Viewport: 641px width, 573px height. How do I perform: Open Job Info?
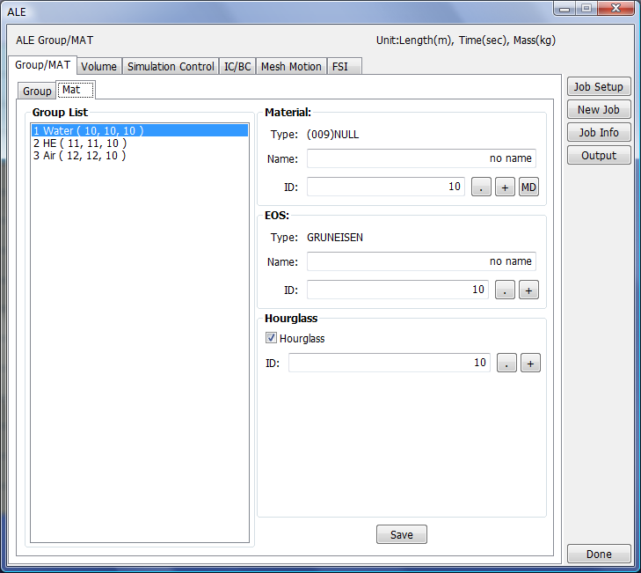pyautogui.click(x=599, y=133)
